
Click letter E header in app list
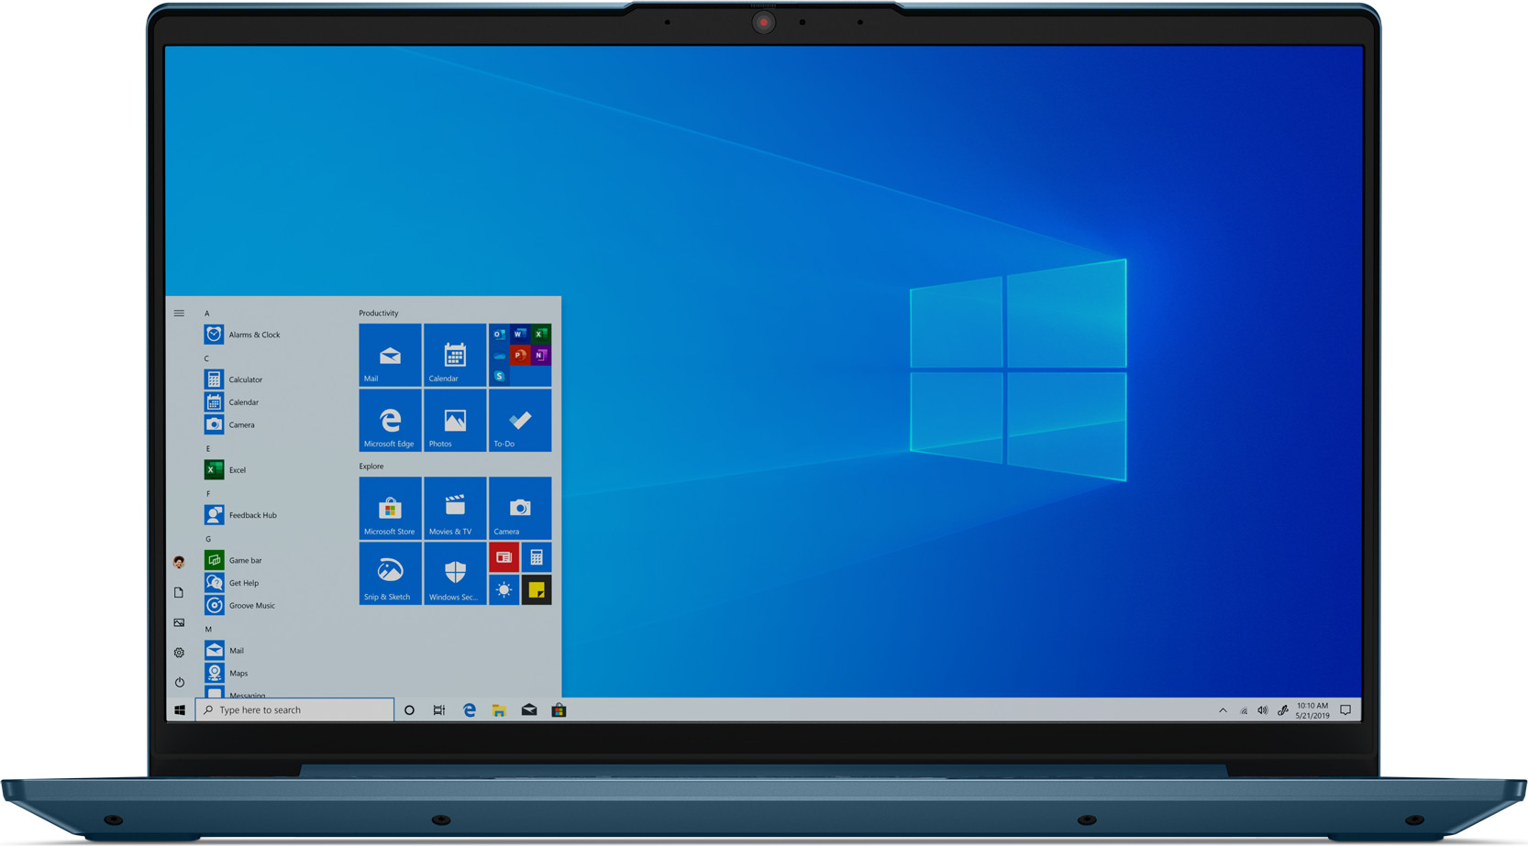pyautogui.click(x=207, y=448)
